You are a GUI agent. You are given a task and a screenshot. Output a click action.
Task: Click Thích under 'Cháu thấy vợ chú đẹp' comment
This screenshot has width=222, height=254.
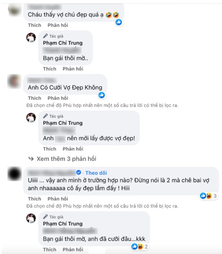tap(34, 25)
